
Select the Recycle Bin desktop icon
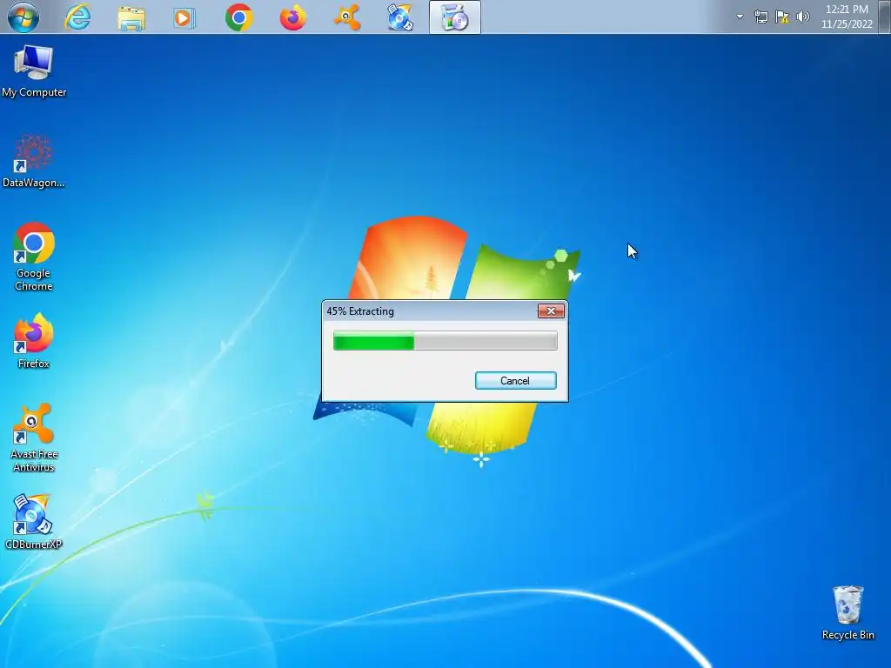point(847,613)
